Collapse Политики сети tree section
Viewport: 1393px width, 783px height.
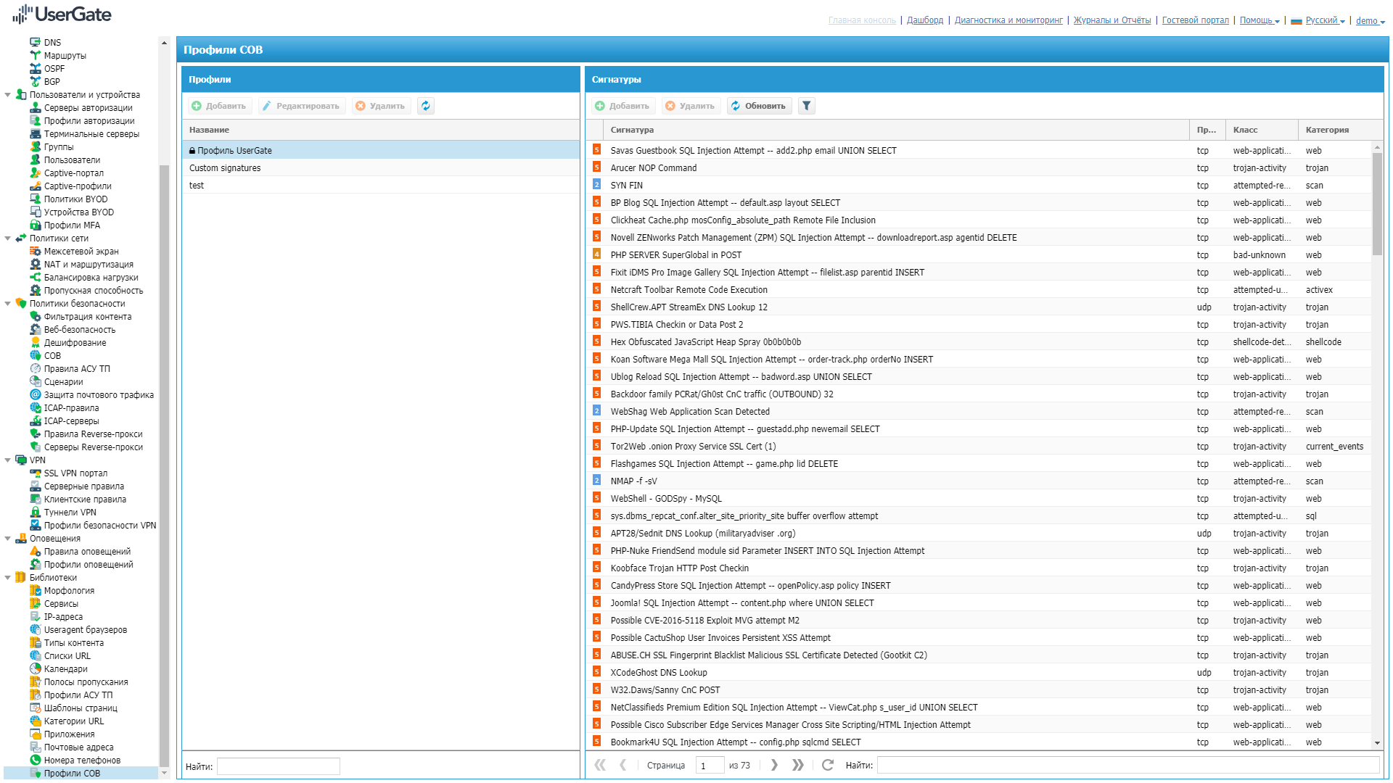(x=8, y=239)
